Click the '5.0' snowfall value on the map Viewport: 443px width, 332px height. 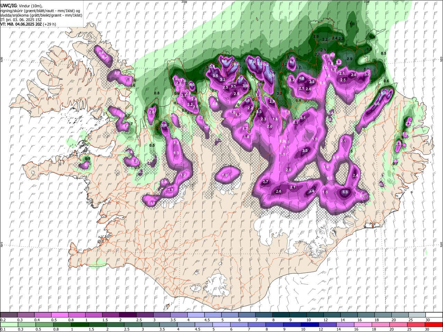point(224,61)
